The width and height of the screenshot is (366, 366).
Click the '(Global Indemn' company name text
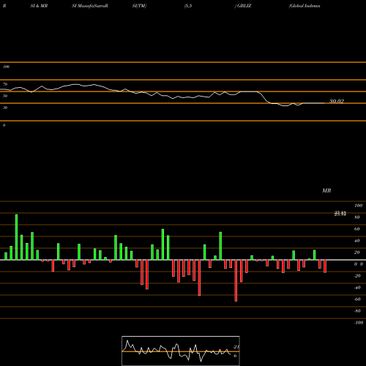tap(305, 6)
